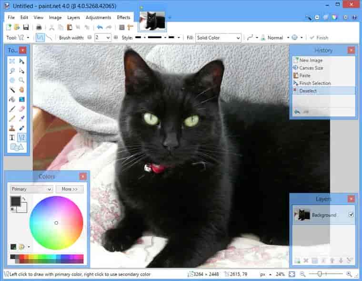362x281 pixels.
Task: Select the Ellipse Select tool
Action: point(12,80)
